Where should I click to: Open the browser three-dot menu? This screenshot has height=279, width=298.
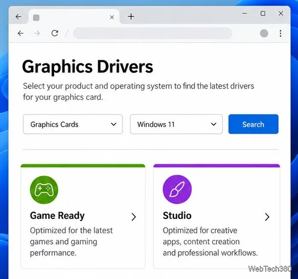click(x=280, y=33)
